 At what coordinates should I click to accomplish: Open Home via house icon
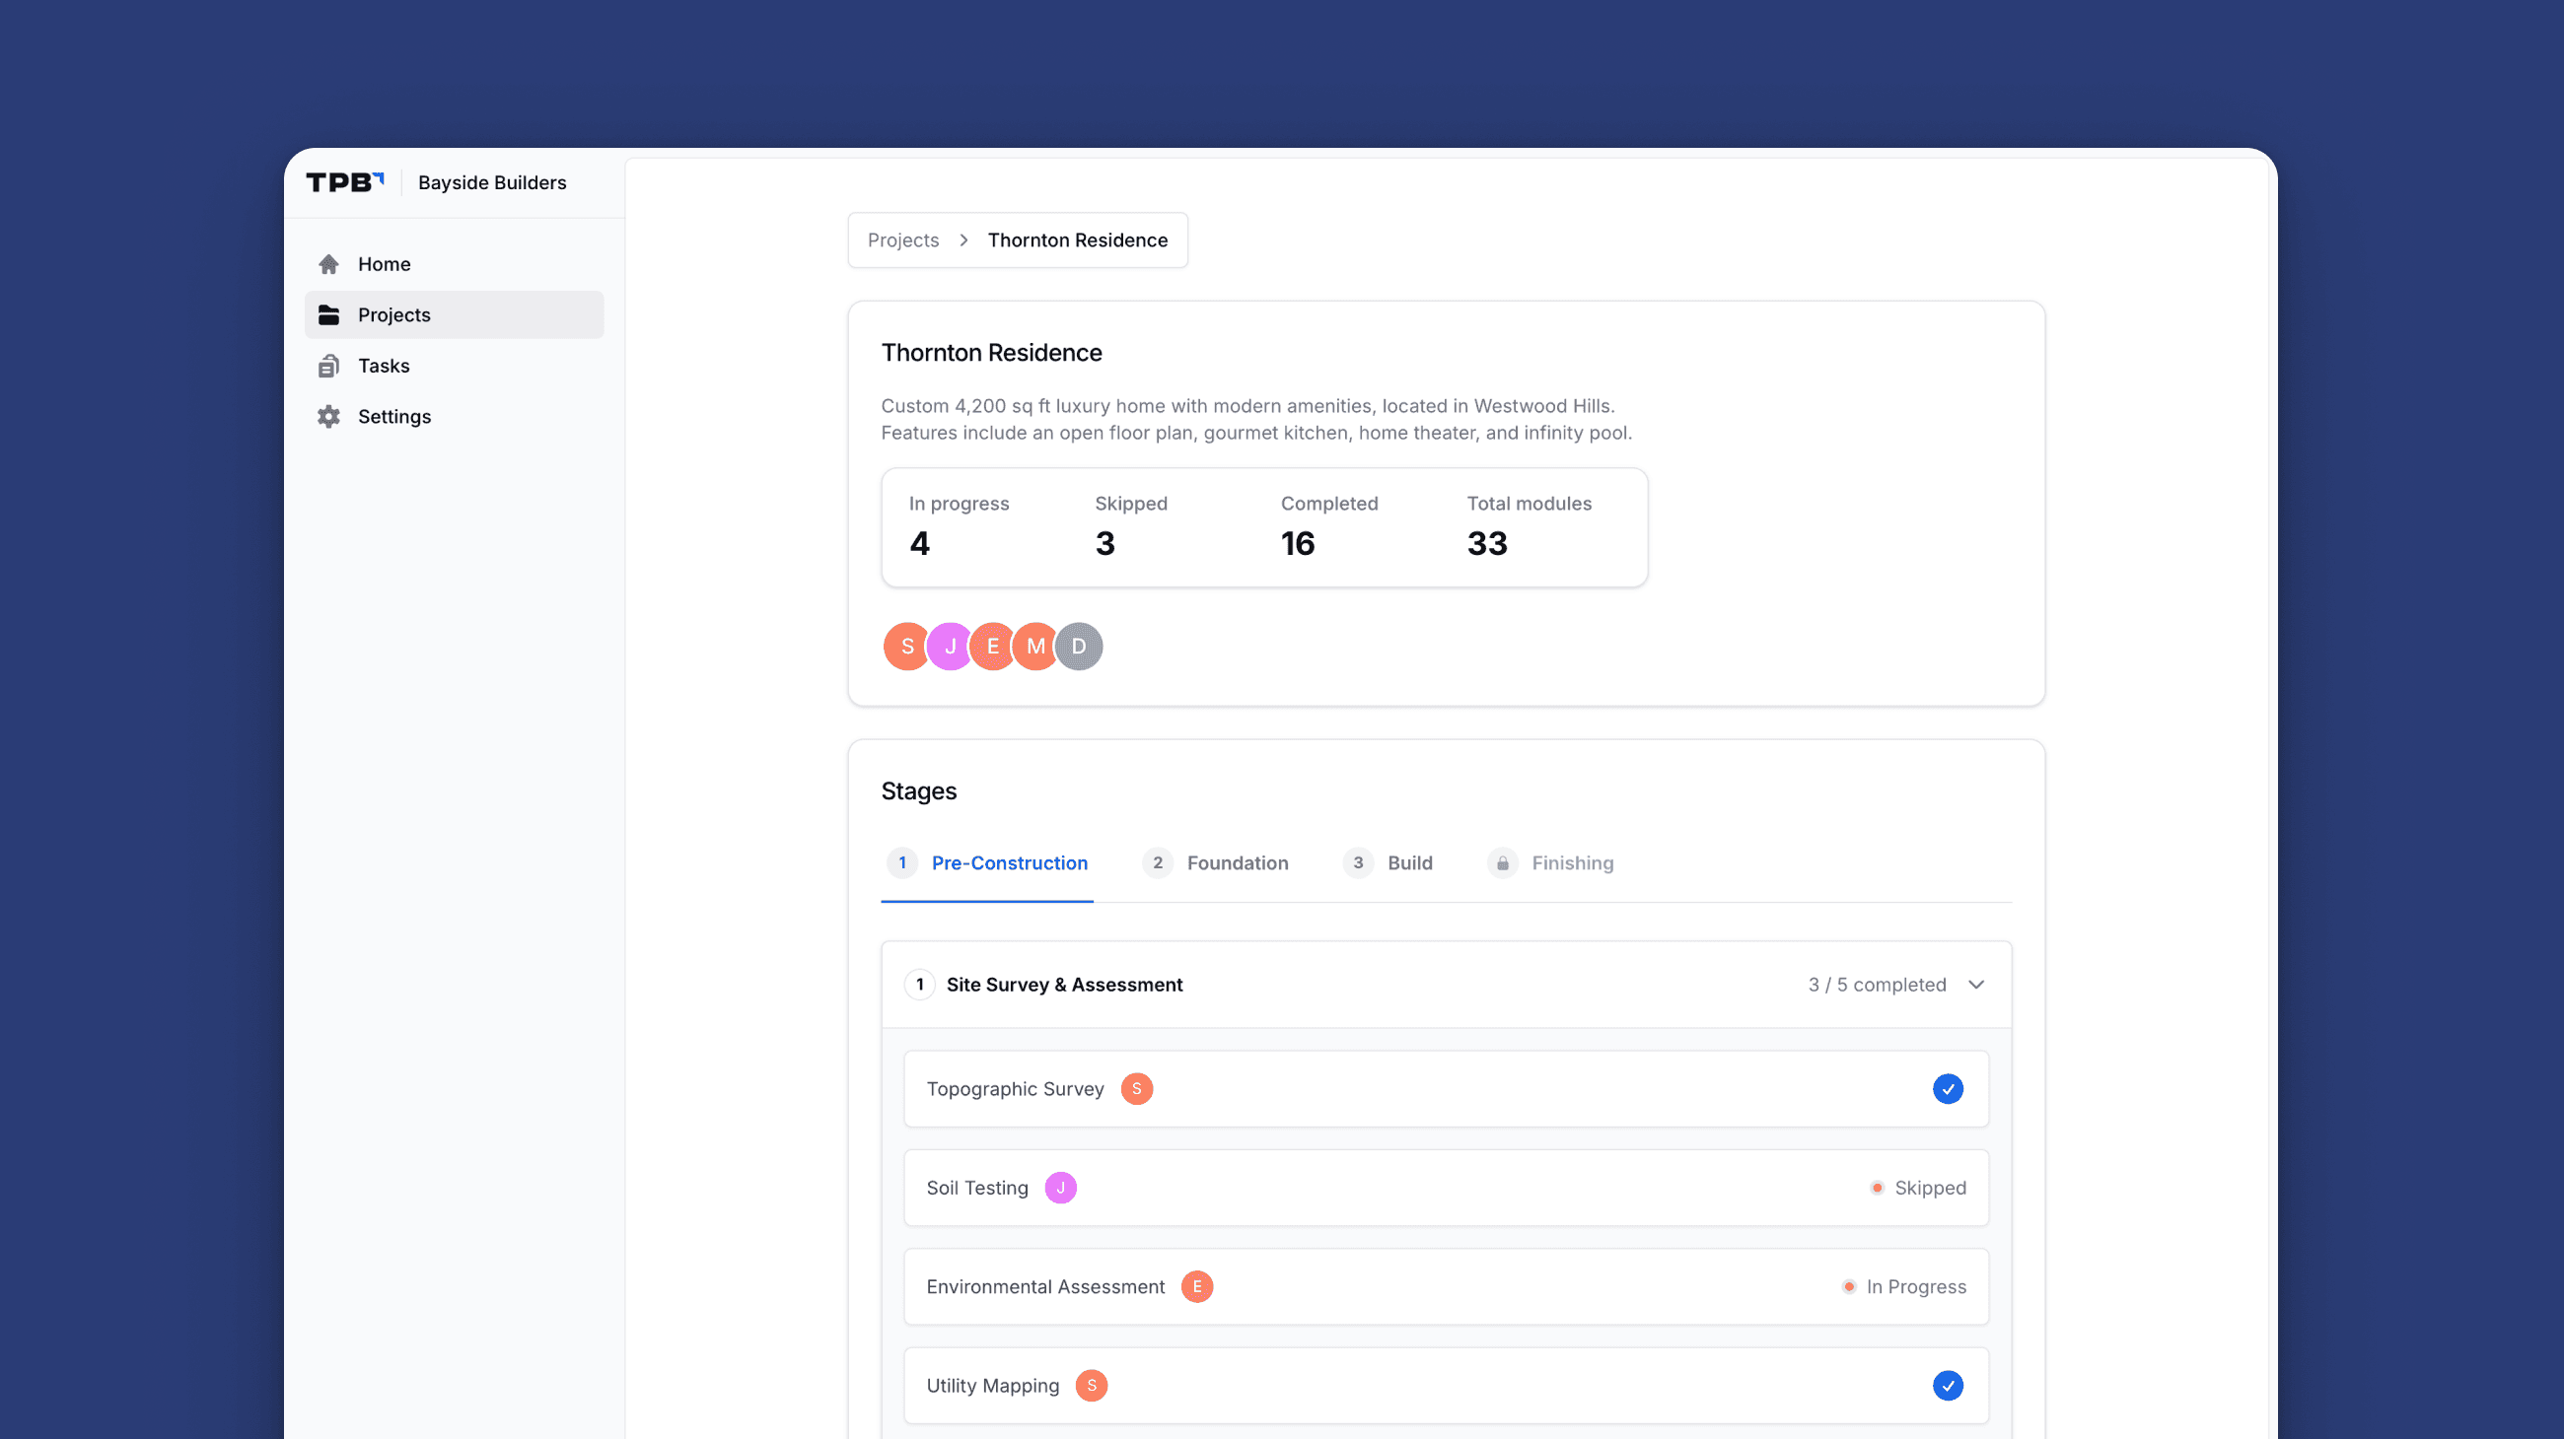click(328, 263)
